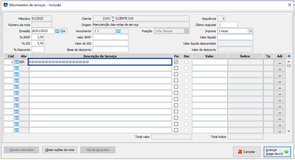The image size is (295, 160).
Task: Click the Tp column header
Action: 268,56
